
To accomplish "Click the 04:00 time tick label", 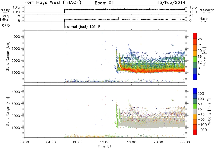I will 51,142.
